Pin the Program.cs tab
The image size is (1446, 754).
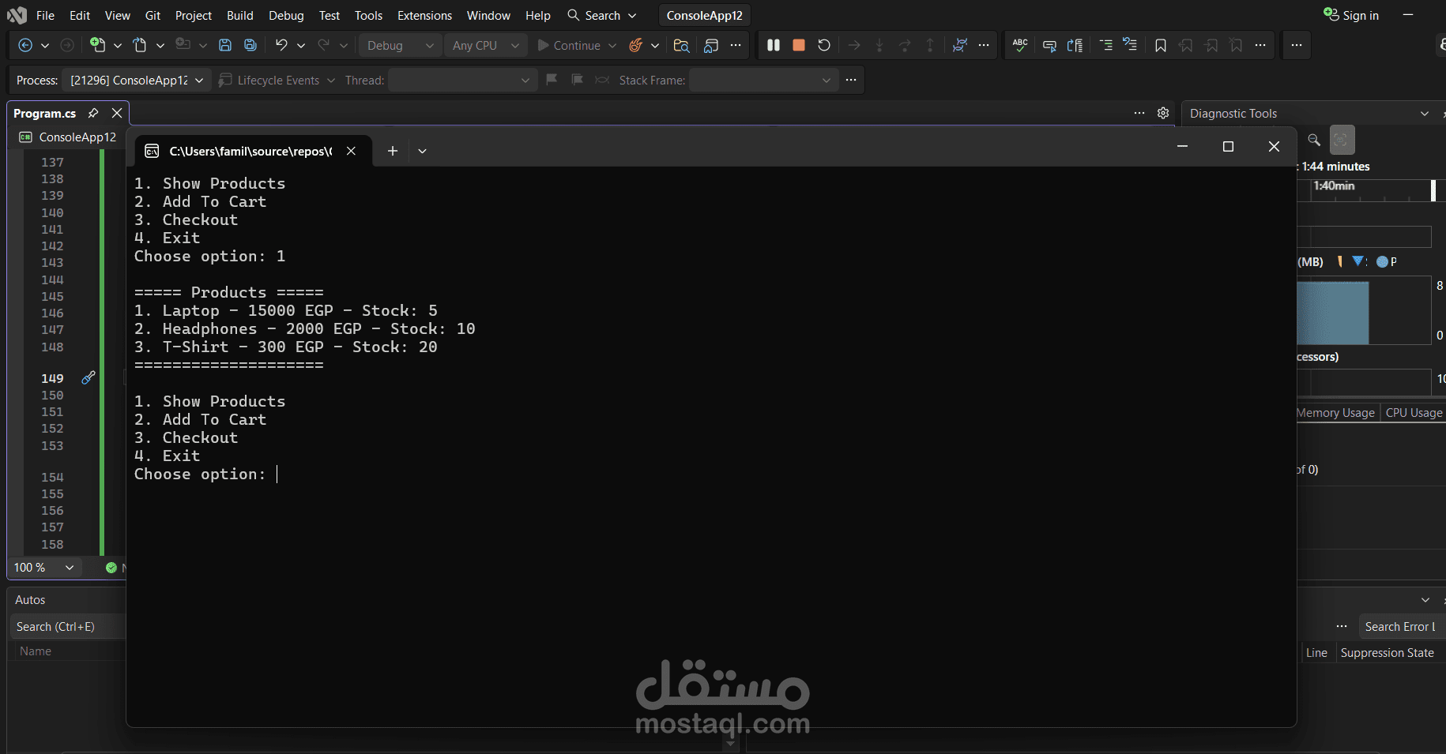(93, 113)
